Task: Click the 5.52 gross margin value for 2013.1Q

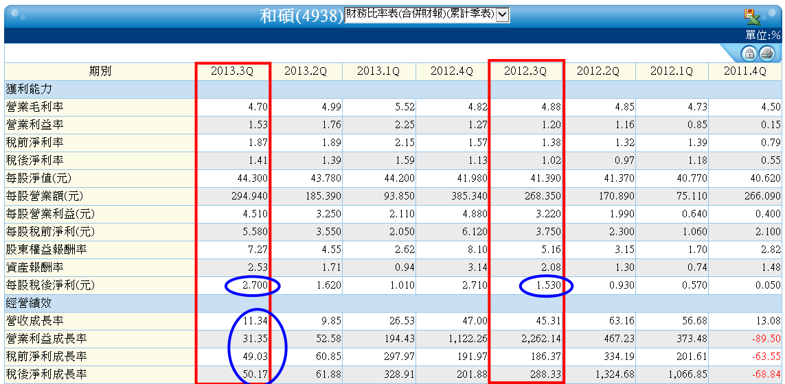Action: pyautogui.click(x=405, y=107)
